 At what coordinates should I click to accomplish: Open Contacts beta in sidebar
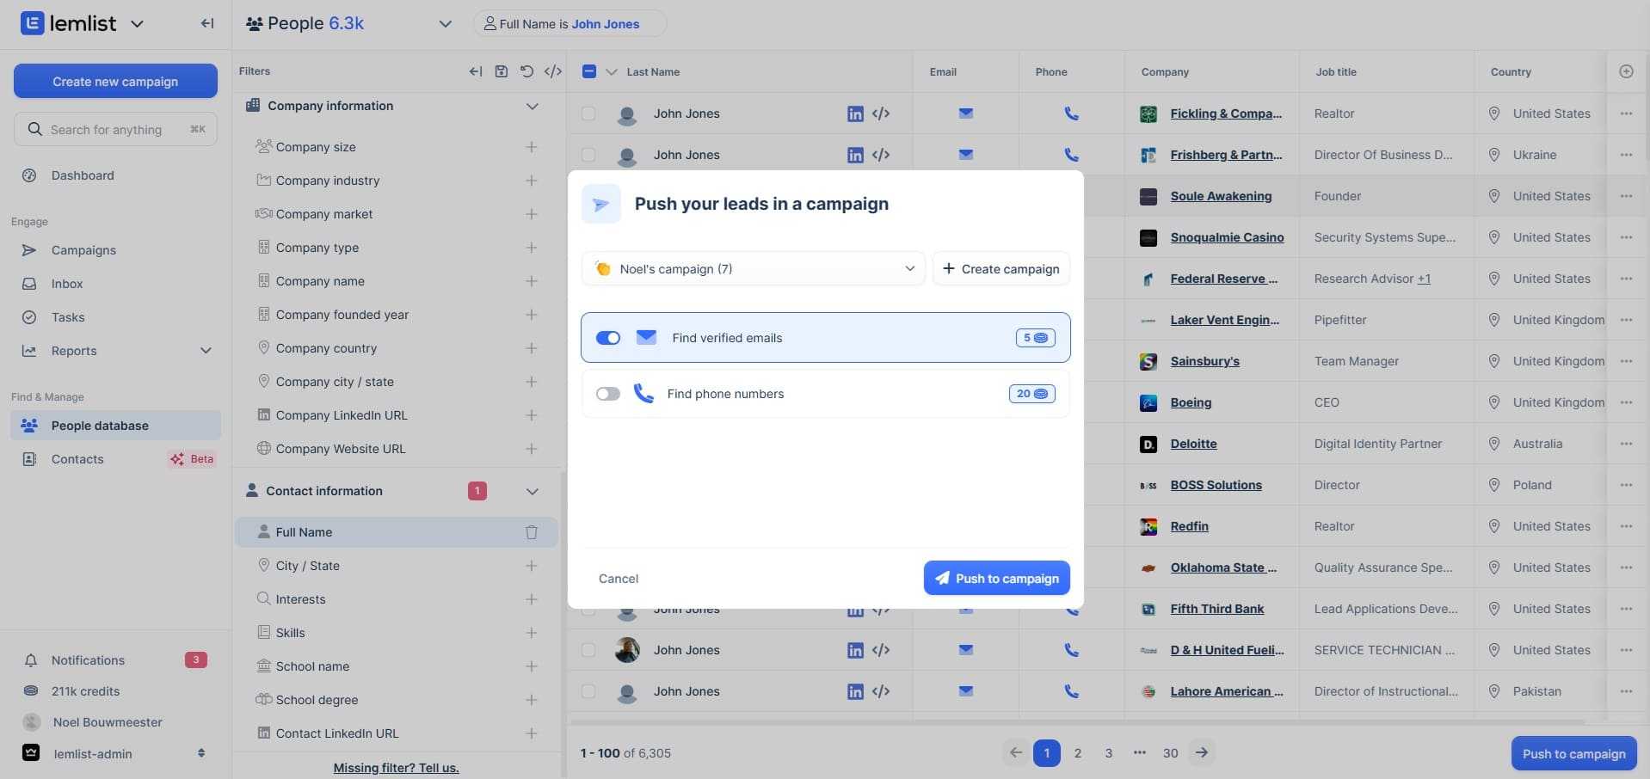point(115,459)
